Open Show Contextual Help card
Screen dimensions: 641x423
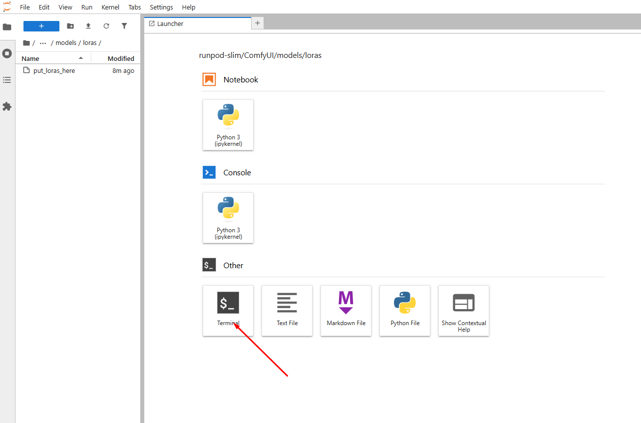pos(464,310)
